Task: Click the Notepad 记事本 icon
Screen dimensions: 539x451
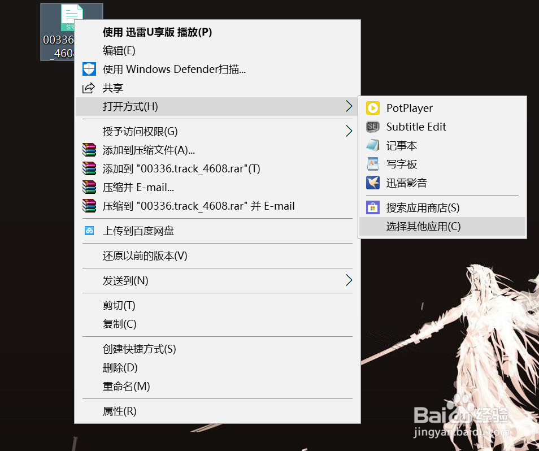Action: tap(373, 145)
